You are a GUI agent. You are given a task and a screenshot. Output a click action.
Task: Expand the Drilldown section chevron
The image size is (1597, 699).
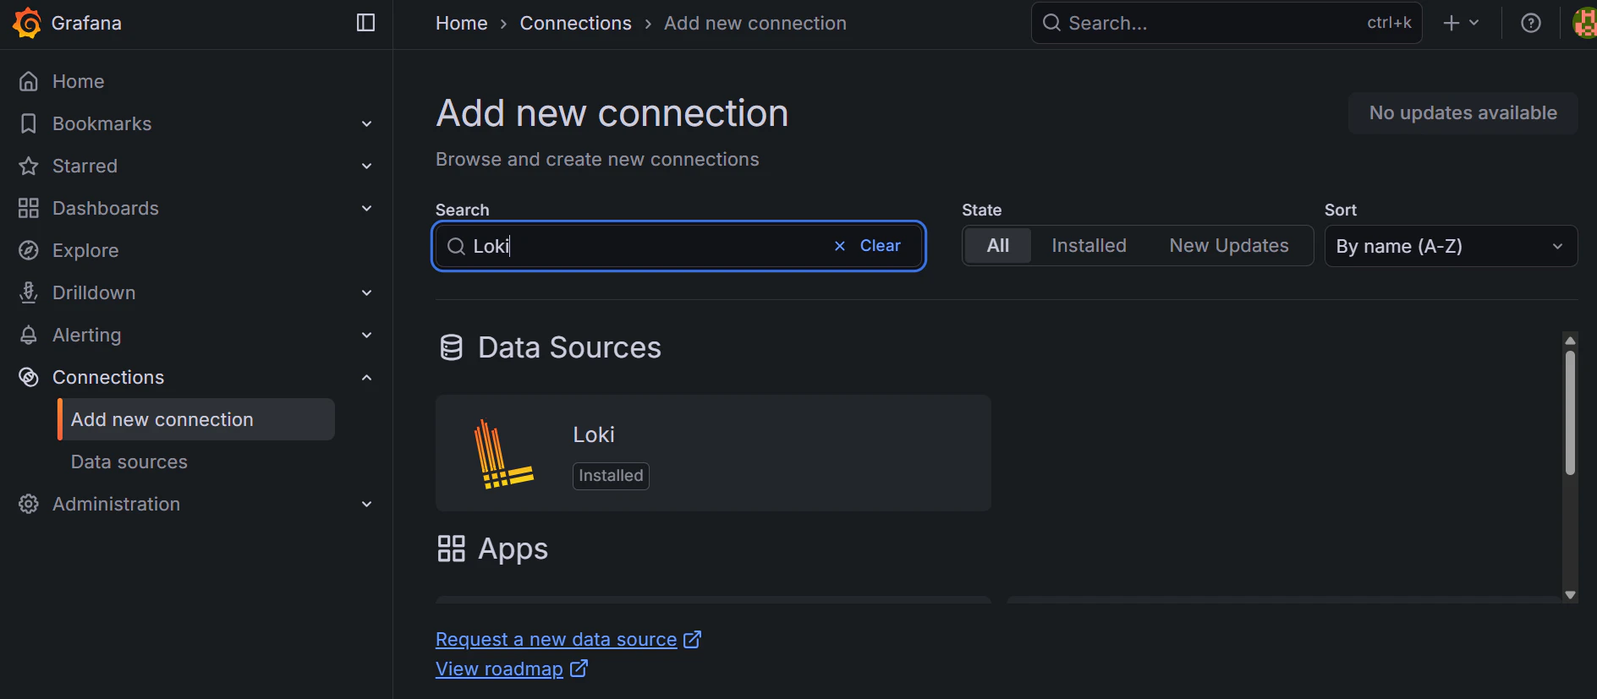(x=367, y=292)
